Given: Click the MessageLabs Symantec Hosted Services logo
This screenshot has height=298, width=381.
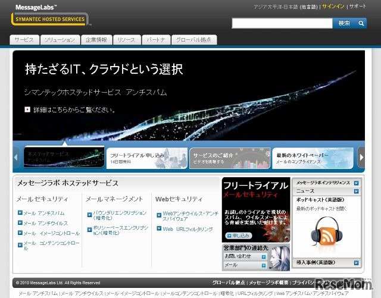Looking at the screenshot, I should [x=51, y=15].
